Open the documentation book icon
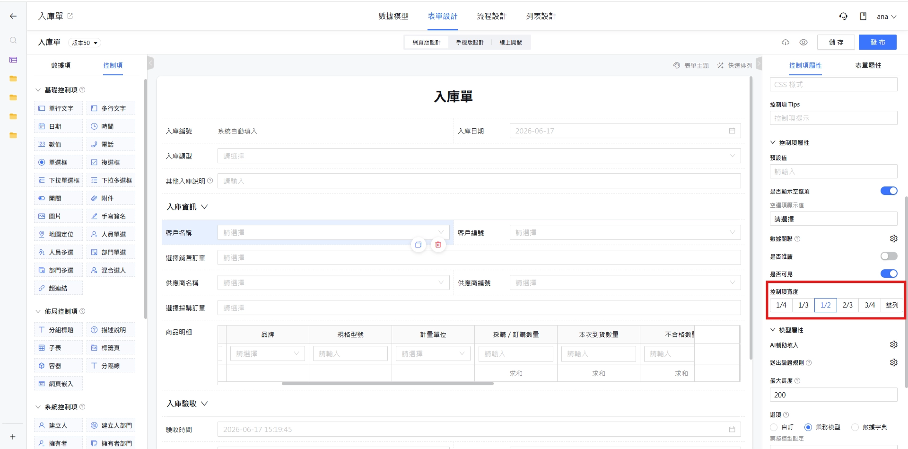The width and height of the screenshot is (908, 449). [863, 16]
